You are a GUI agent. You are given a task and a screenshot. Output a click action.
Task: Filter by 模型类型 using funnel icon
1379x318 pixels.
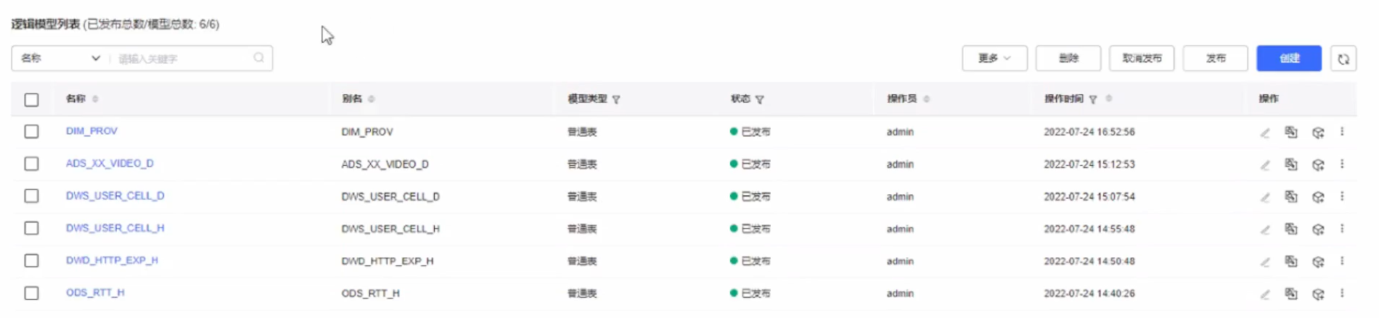tap(616, 99)
